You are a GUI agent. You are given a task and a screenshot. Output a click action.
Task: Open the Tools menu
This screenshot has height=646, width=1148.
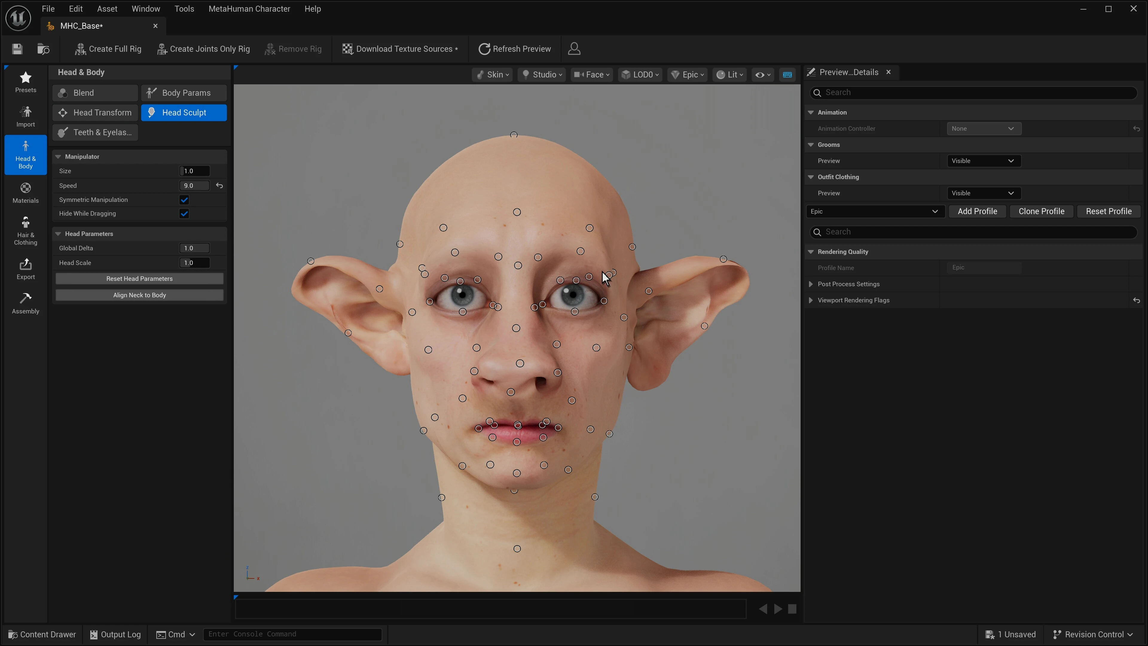pos(184,9)
